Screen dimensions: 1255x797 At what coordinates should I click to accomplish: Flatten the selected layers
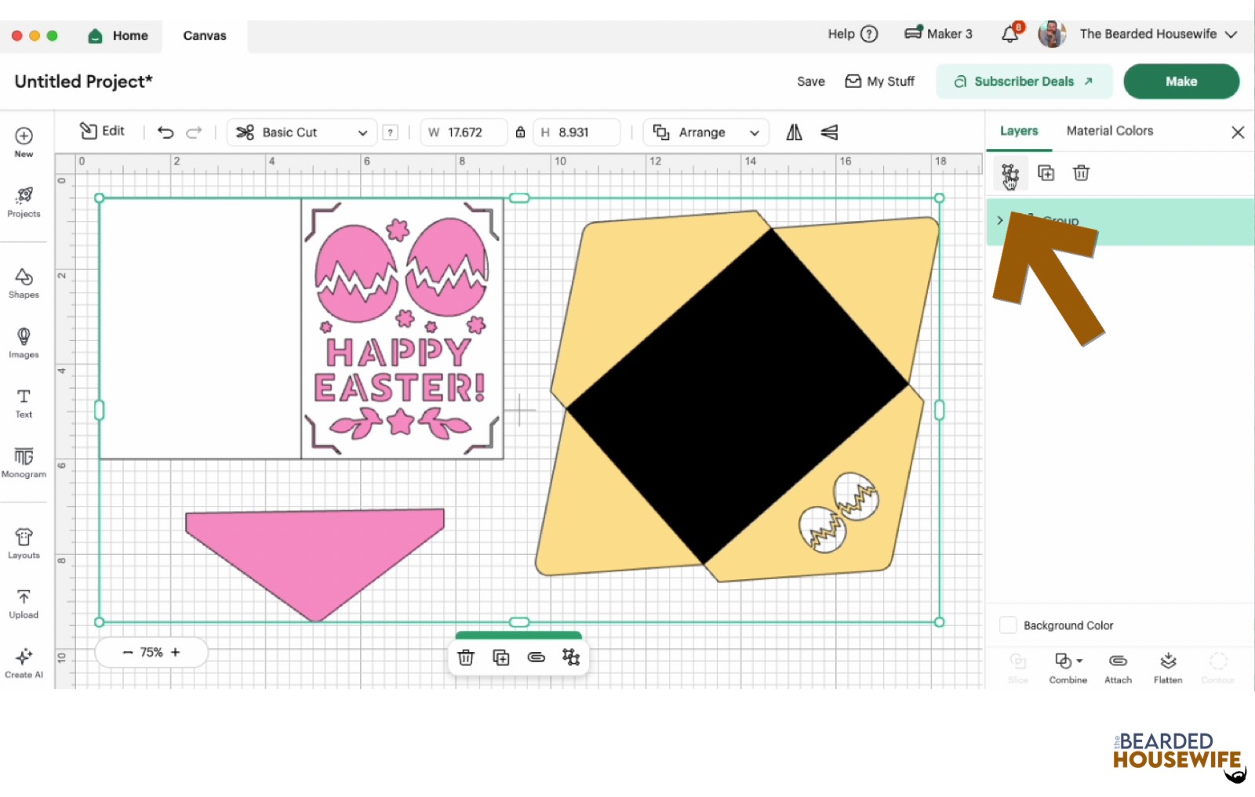[x=1168, y=666]
